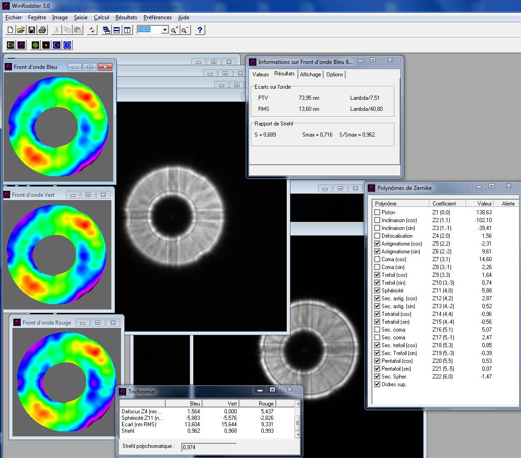This screenshot has width=521, height=458.
Task: Switch to the Affichage tab
Action: pos(310,74)
